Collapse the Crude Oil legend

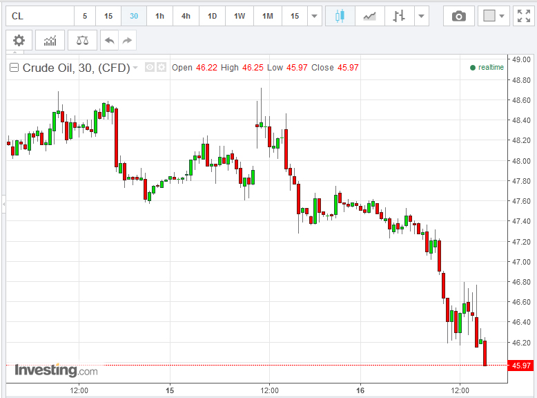click(14, 68)
